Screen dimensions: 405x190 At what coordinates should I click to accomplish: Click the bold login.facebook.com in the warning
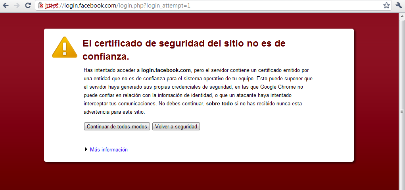pyautogui.click(x=166, y=70)
